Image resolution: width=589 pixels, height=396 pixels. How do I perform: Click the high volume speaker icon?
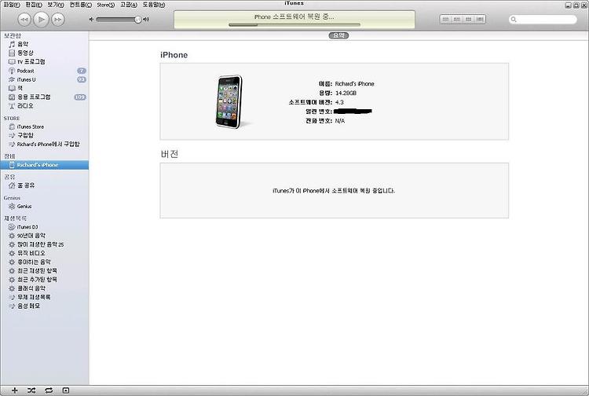click(146, 19)
